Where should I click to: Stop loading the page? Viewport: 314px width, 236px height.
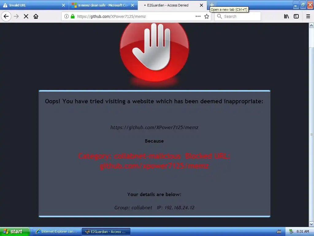[x=26, y=16]
